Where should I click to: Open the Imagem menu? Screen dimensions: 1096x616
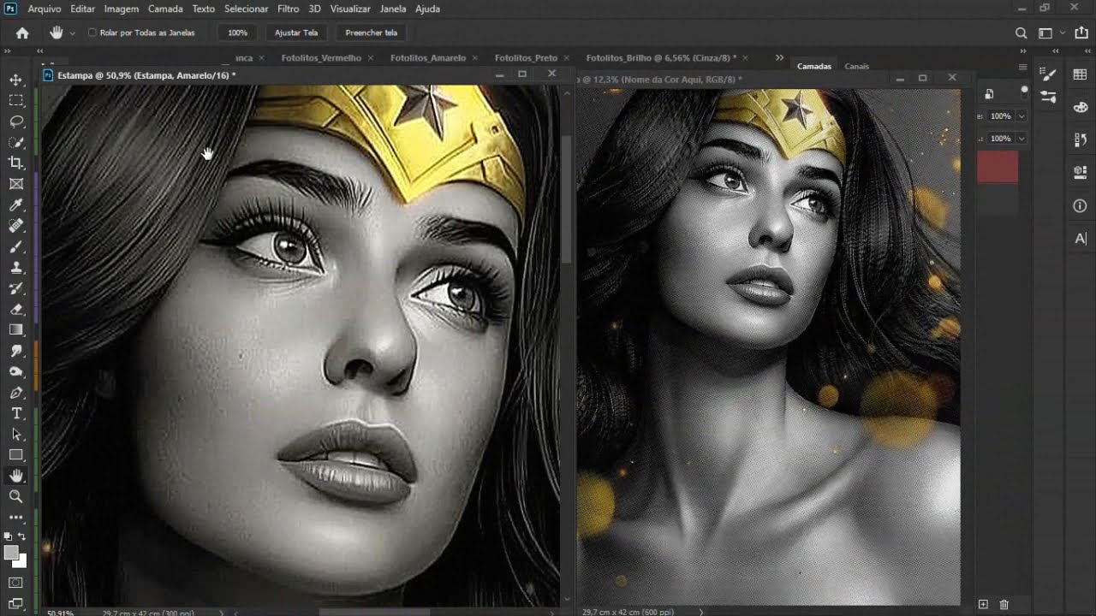click(122, 9)
